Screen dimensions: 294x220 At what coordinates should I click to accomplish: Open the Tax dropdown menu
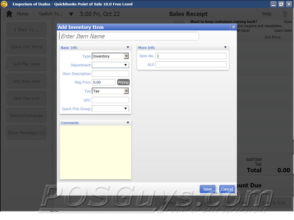click(126, 91)
